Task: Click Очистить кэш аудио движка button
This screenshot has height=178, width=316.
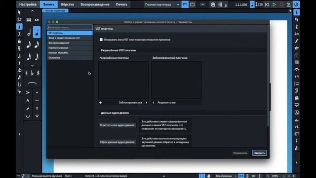Action: click(117, 125)
